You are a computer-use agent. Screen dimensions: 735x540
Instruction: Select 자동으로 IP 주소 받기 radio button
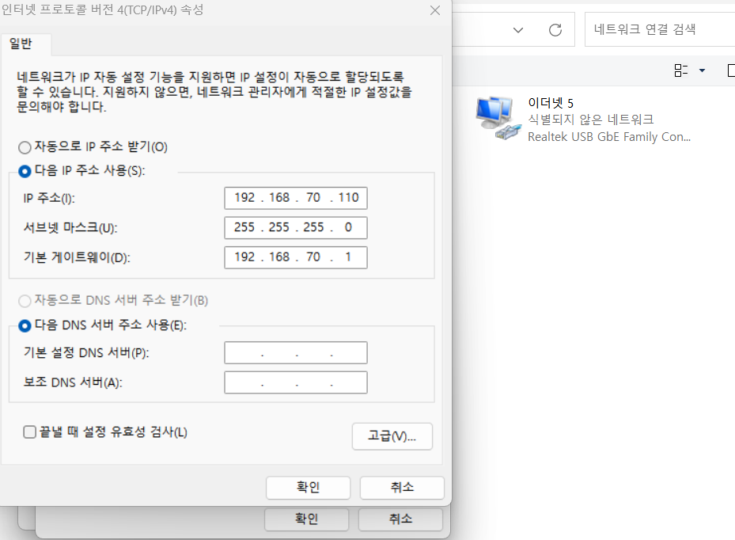tap(25, 148)
